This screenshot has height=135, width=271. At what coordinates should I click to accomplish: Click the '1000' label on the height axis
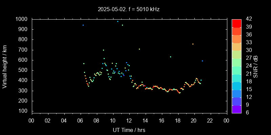(22, 19)
